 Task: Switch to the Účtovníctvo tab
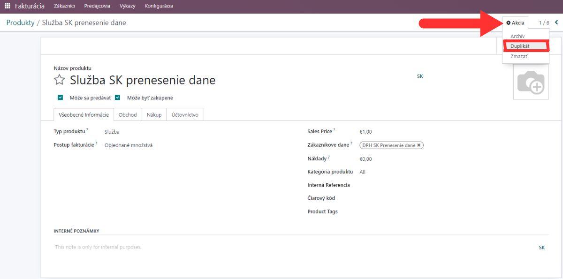[x=184, y=115]
